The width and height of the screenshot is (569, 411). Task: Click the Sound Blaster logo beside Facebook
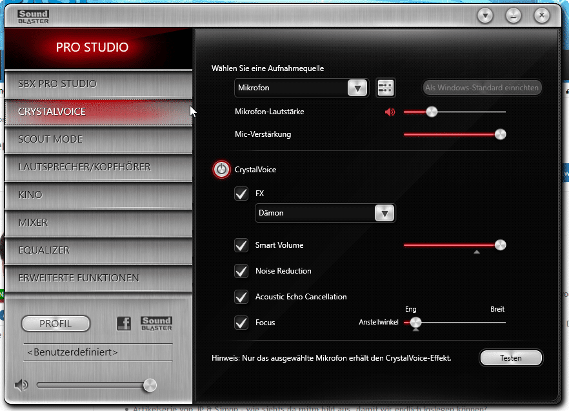[156, 324]
